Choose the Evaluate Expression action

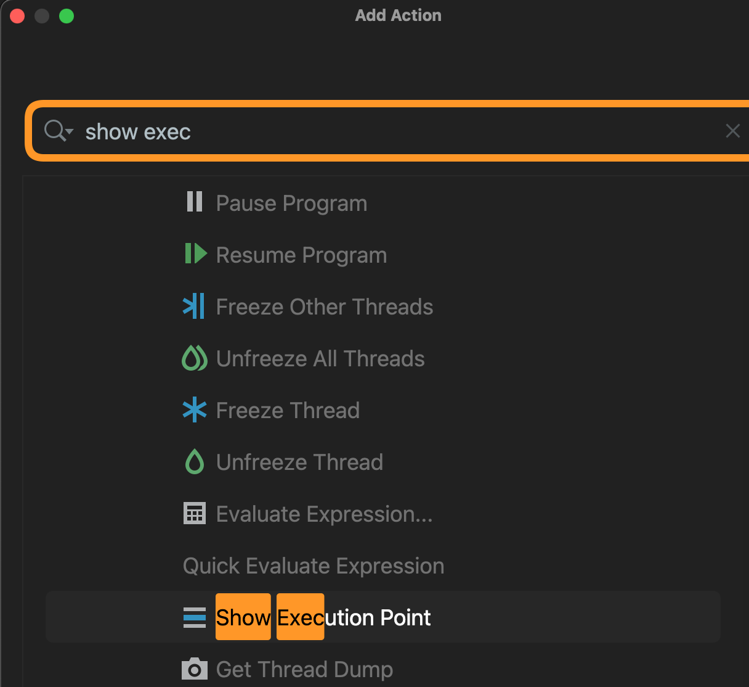tap(324, 513)
